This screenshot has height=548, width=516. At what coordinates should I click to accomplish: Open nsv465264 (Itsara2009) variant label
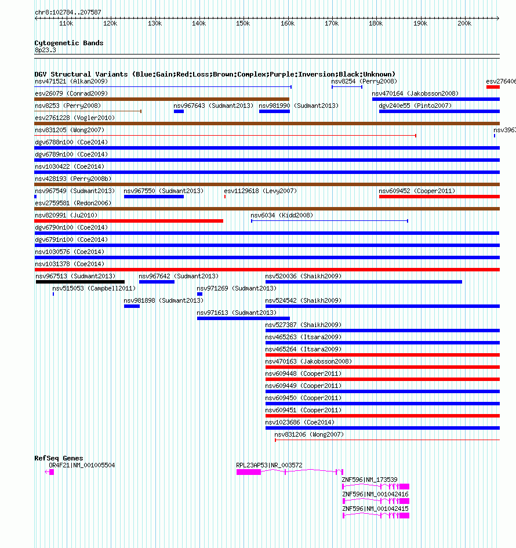303,350
